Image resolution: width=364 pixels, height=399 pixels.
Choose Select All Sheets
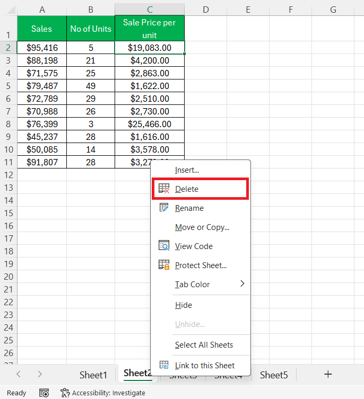200,344
